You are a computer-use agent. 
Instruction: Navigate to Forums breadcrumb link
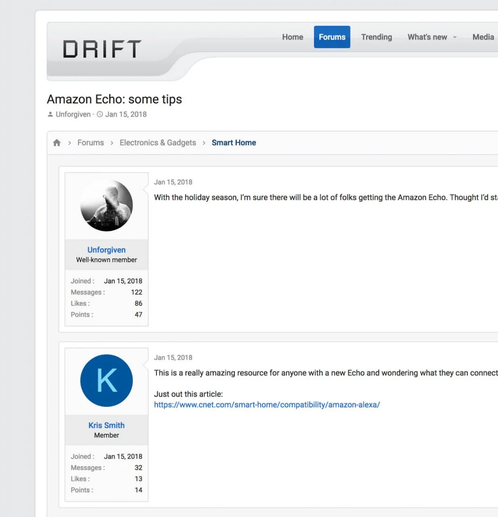click(90, 143)
